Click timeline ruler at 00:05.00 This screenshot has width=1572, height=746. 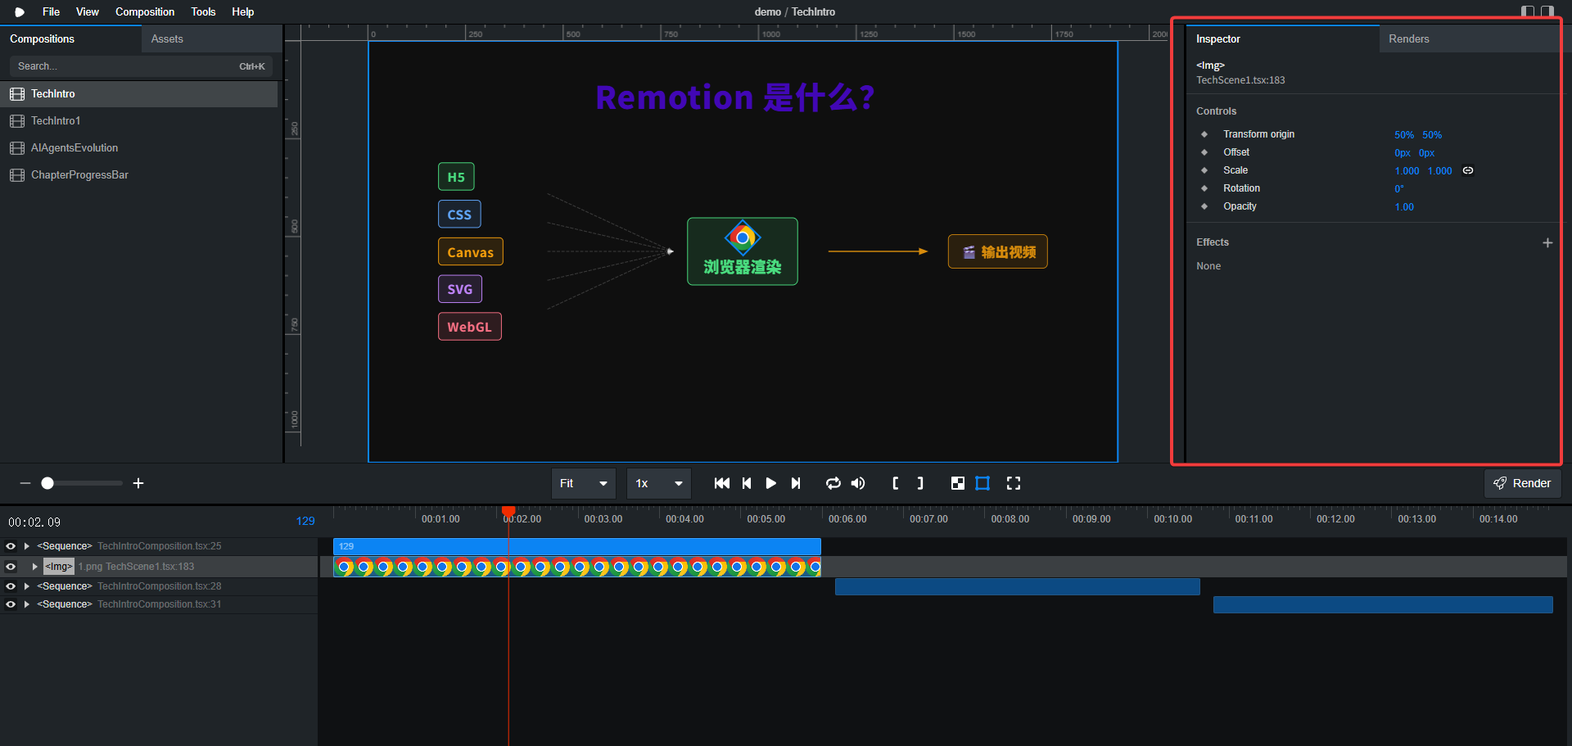766,519
